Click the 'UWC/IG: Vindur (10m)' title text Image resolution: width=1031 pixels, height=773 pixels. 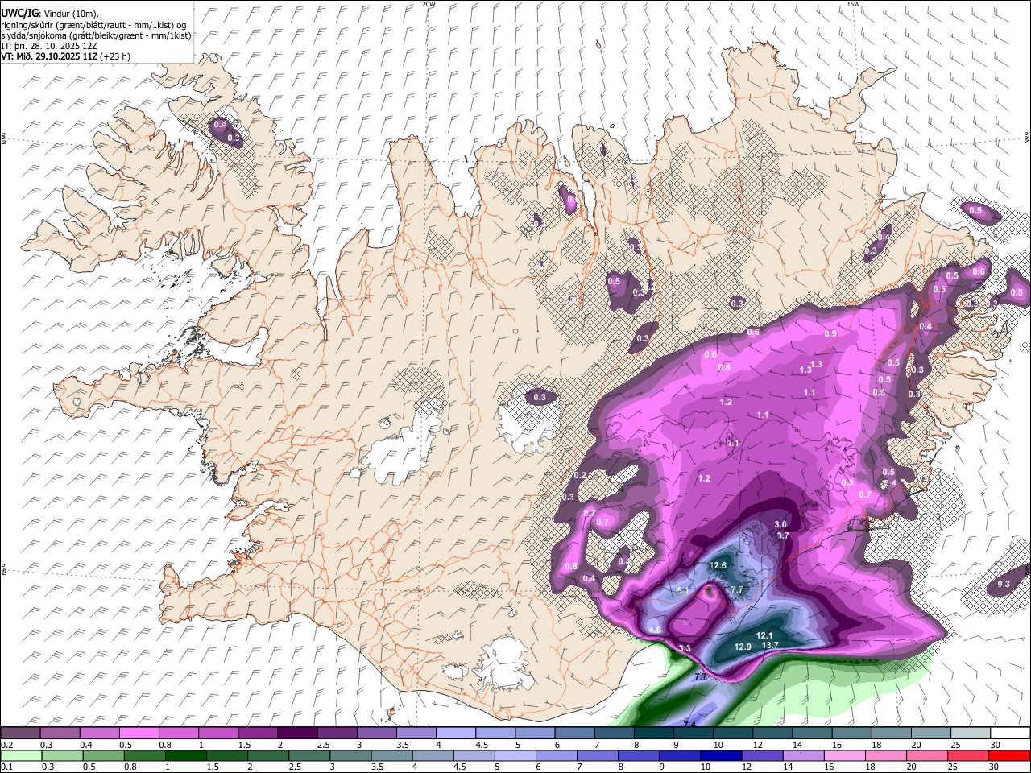pos(51,13)
